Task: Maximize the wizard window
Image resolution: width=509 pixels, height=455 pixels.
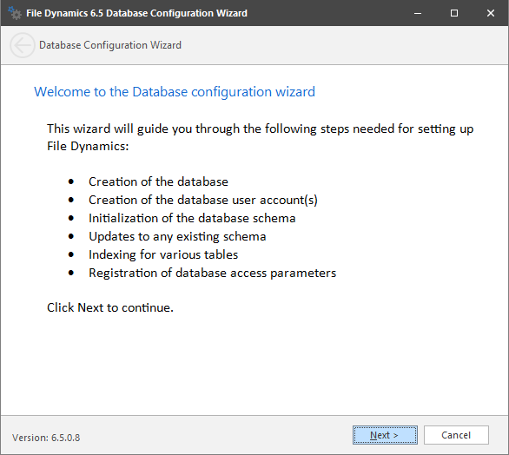Action: 454,13
